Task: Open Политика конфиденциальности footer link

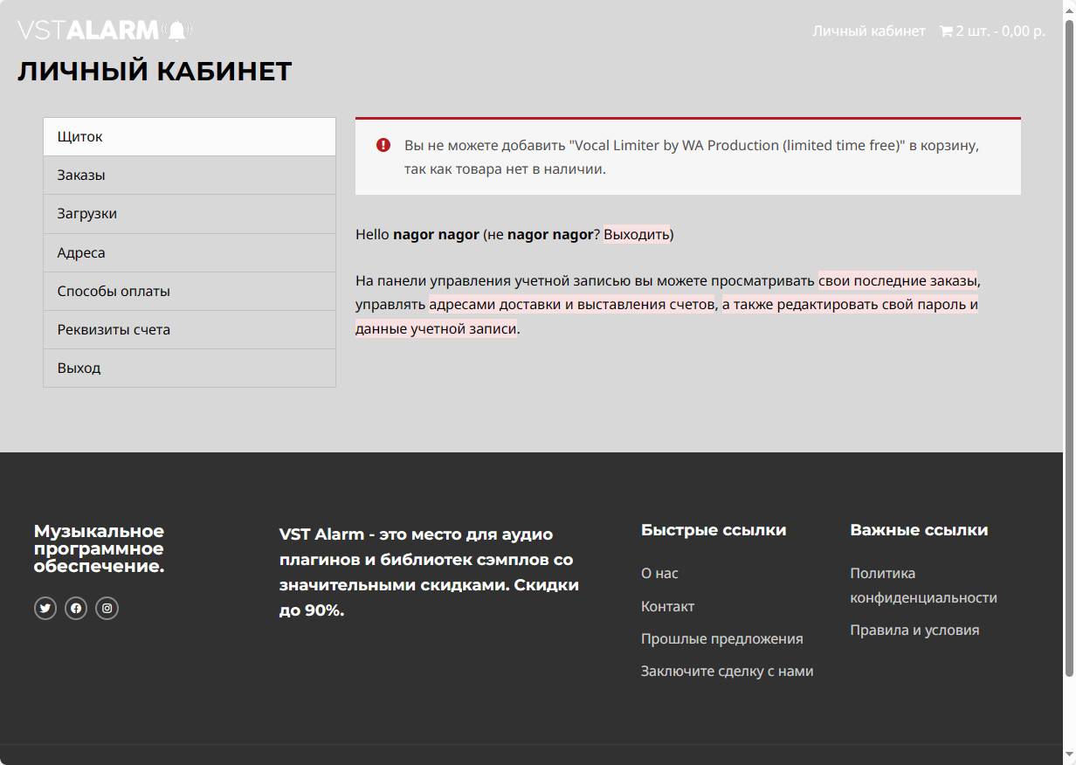Action: coord(923,586)
